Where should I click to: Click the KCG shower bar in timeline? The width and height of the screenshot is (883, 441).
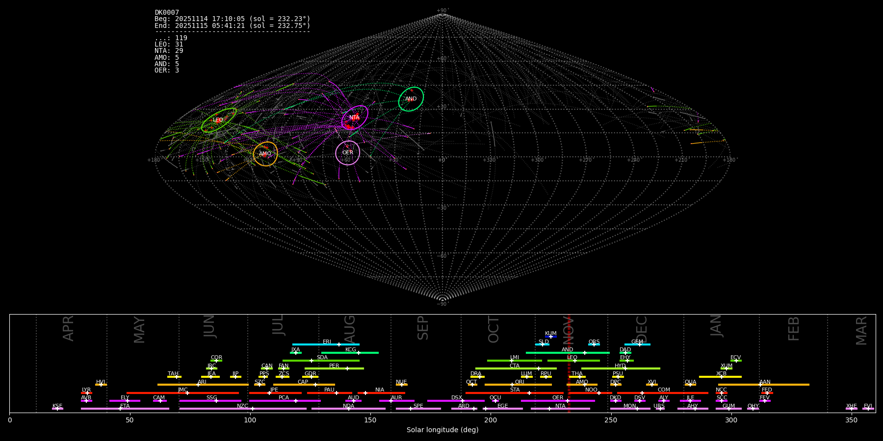pyautogui.click(x=350, y=352)
